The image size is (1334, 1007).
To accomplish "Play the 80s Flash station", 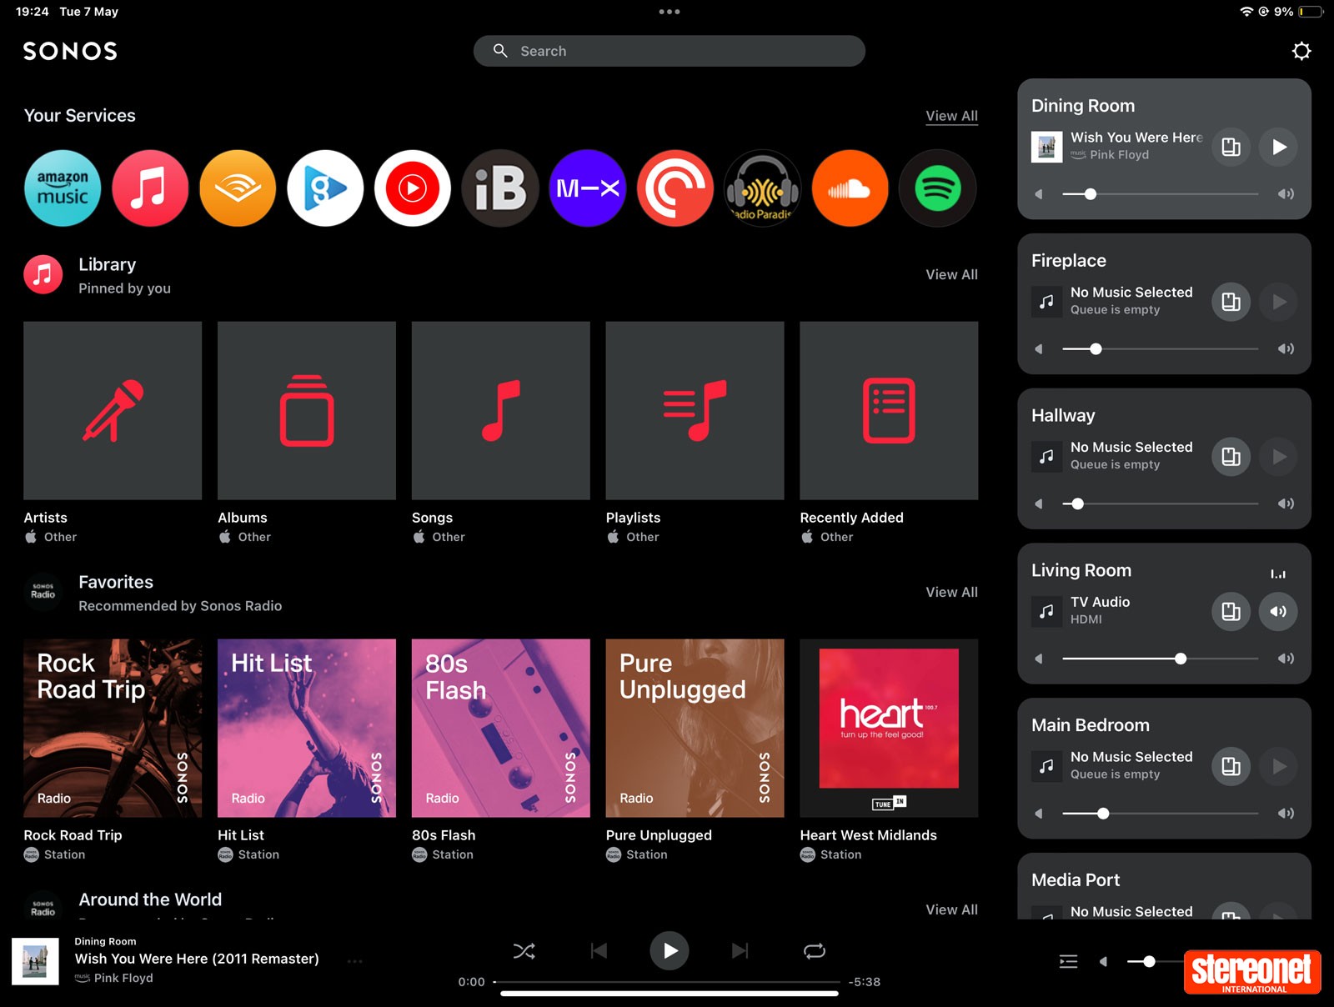I will click(x=501, y=728).
